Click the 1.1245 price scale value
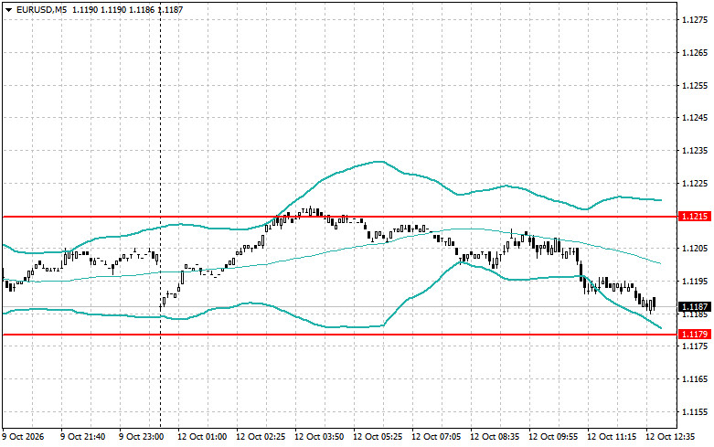Image resolution: width=714 pixels, height=447 pixels. coord(696,118)
